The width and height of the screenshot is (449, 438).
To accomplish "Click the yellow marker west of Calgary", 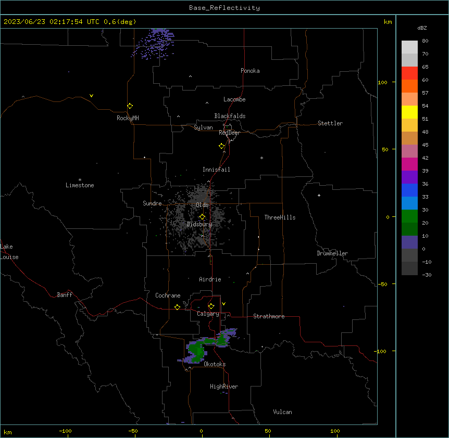I will click(x=177, y=307).
